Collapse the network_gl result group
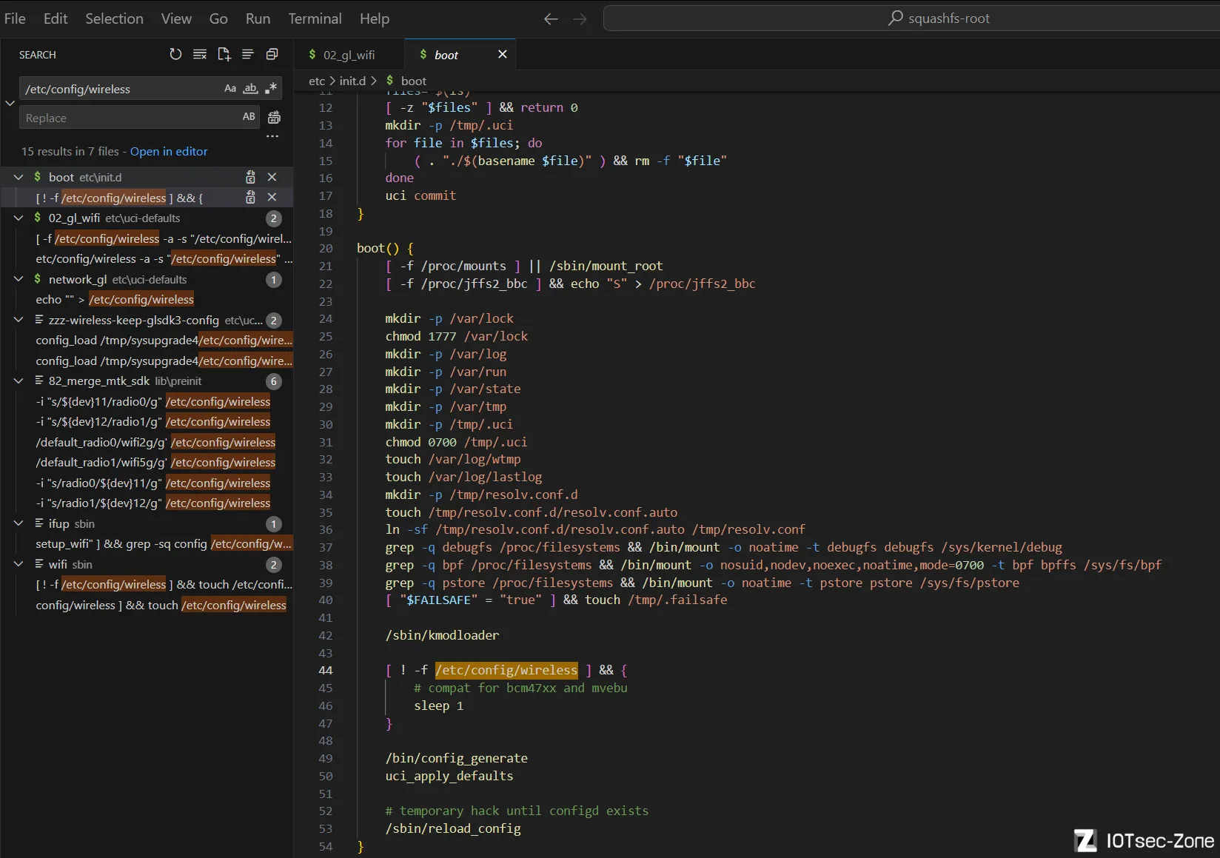The image size is (1220, 858). tap(19, 279)
